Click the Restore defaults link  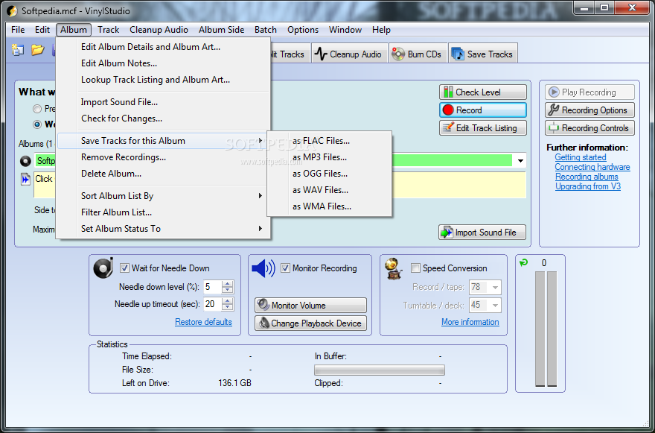(x=203, y=322)
